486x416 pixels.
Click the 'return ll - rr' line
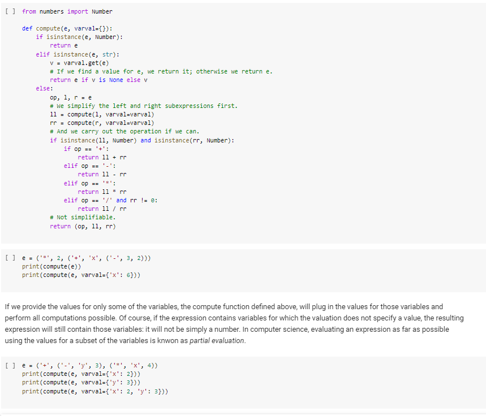102,175
